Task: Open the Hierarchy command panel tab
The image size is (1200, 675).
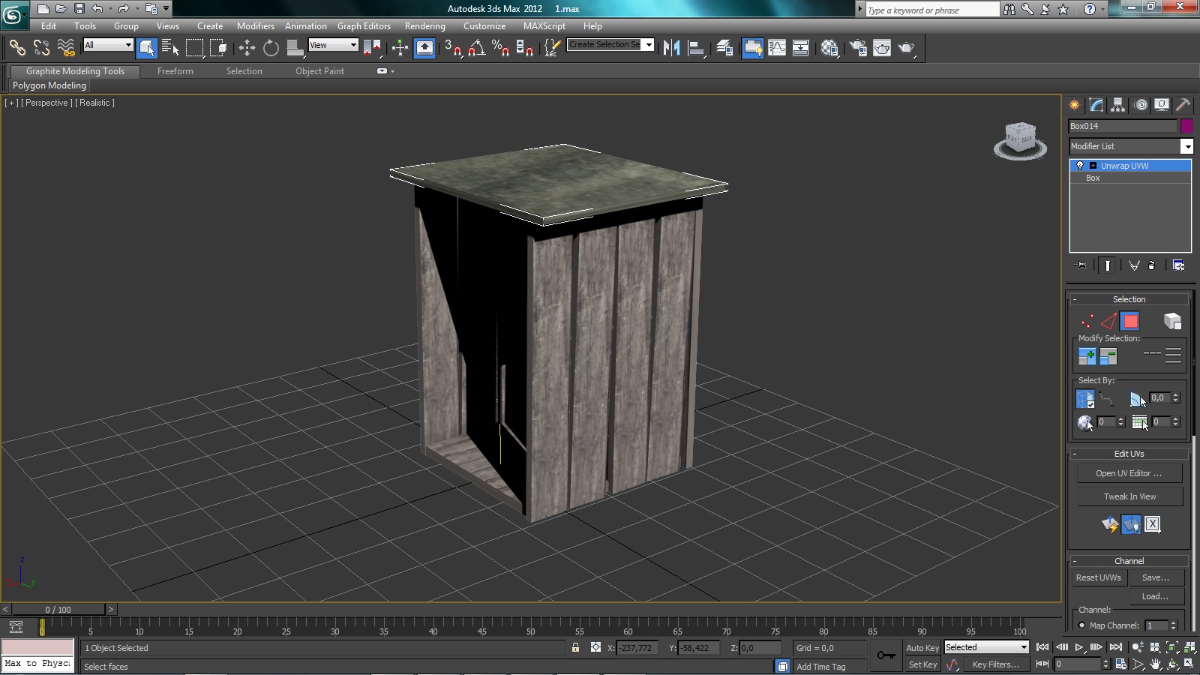Action: 1118,105
